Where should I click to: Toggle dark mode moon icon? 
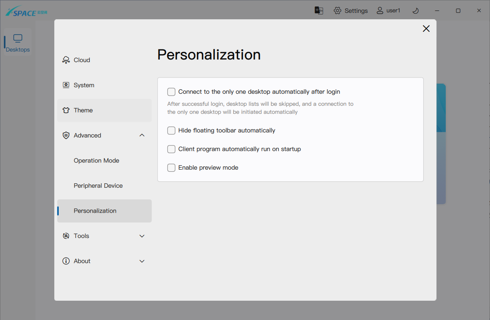tap(416, 11)
